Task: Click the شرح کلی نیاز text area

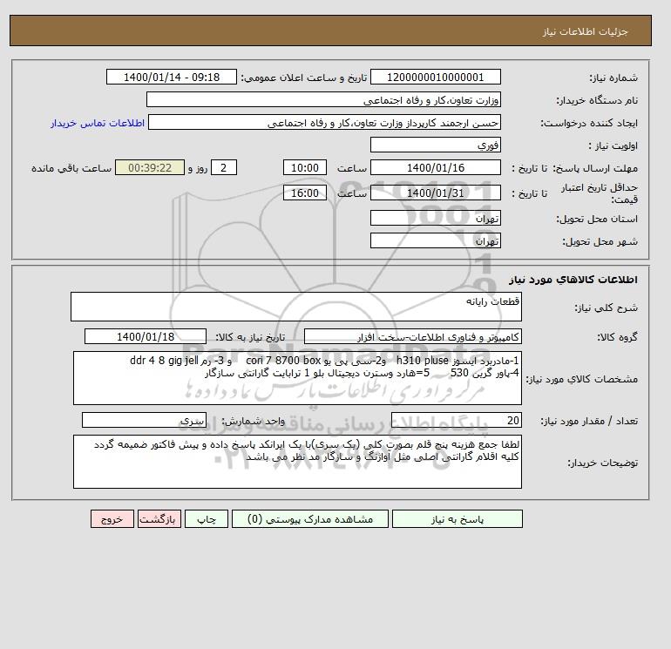Action: 296,307
